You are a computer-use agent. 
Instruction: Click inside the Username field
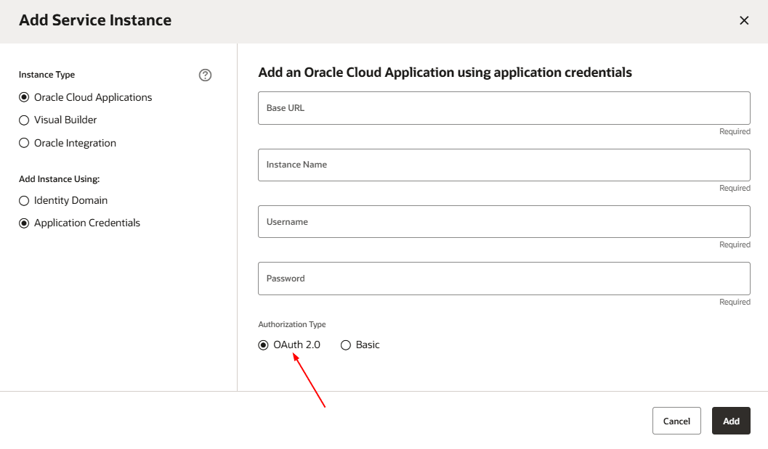pyautogui.click(x=504, y=221)
